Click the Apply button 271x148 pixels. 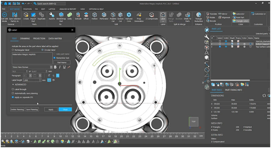pyautogui.click(x=51, y=109)
